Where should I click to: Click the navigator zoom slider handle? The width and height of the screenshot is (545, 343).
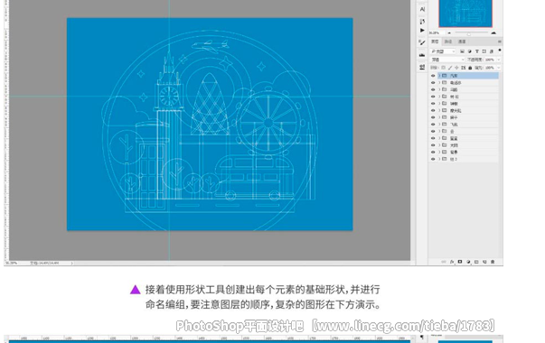tap(469, 33)
